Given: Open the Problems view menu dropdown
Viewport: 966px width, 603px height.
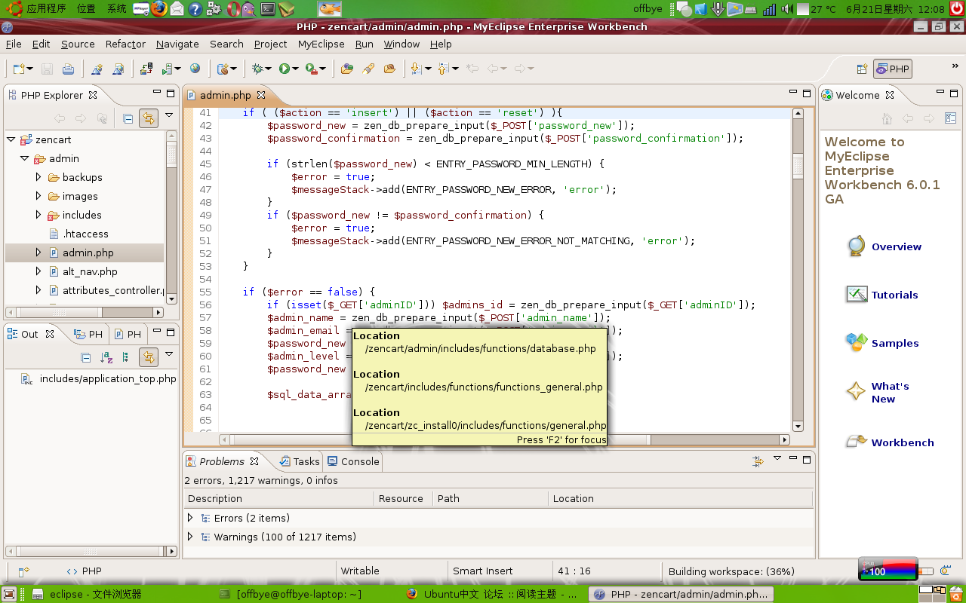Looking at the screenshot, I should (777, 458).
